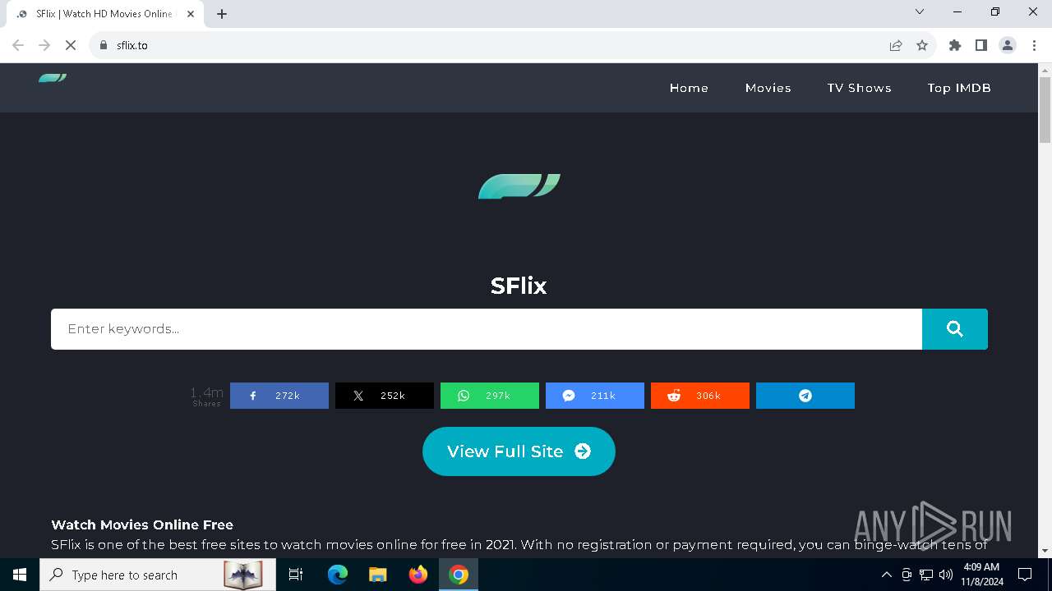This screenshot has width=1052, height=591.
Task: Open the Extensions puzzle icon
Action: 955,45
